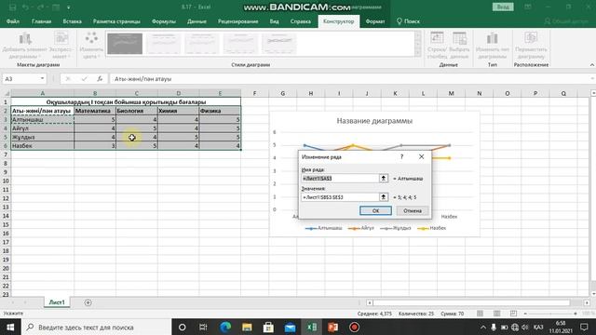Close the Изменение ряда dialog
596x335 pixels.
pyautogui.click(x=421, y=156)
